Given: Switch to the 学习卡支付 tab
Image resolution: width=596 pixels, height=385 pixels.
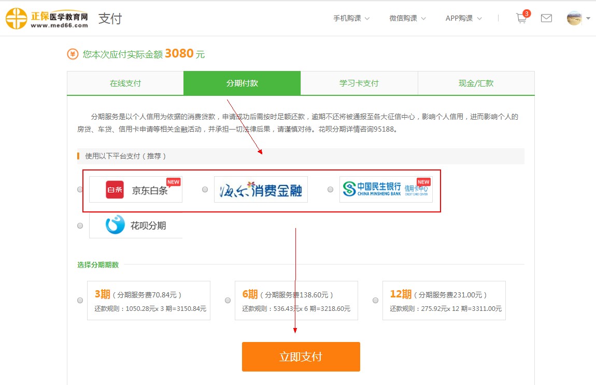Looking at the screenshot, I should click(359, 83).
